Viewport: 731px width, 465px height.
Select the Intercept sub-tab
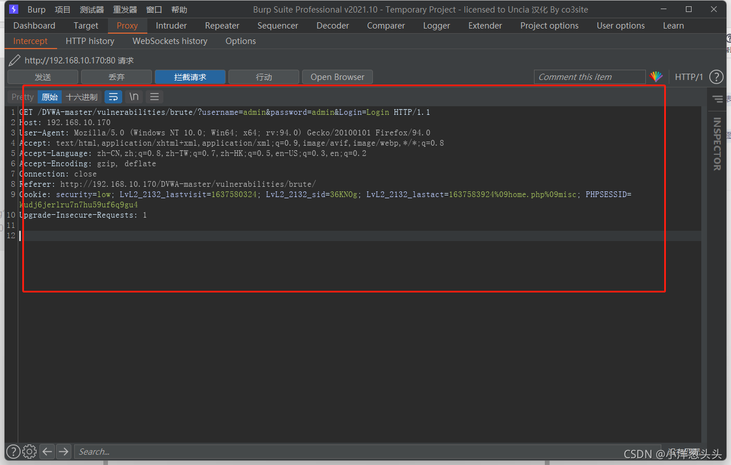pos(31,41)
